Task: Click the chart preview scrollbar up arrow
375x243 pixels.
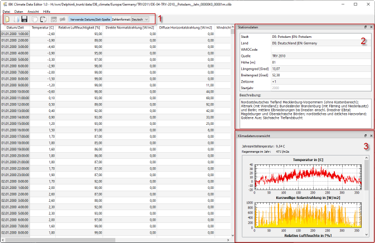Action: 367,158
